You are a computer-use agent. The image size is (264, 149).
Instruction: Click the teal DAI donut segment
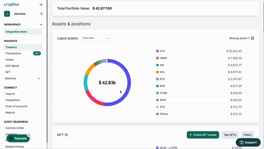[x=86, y=82]
